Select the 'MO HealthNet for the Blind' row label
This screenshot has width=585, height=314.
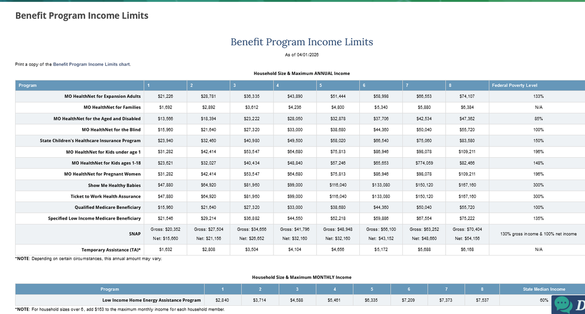[111, 129]
